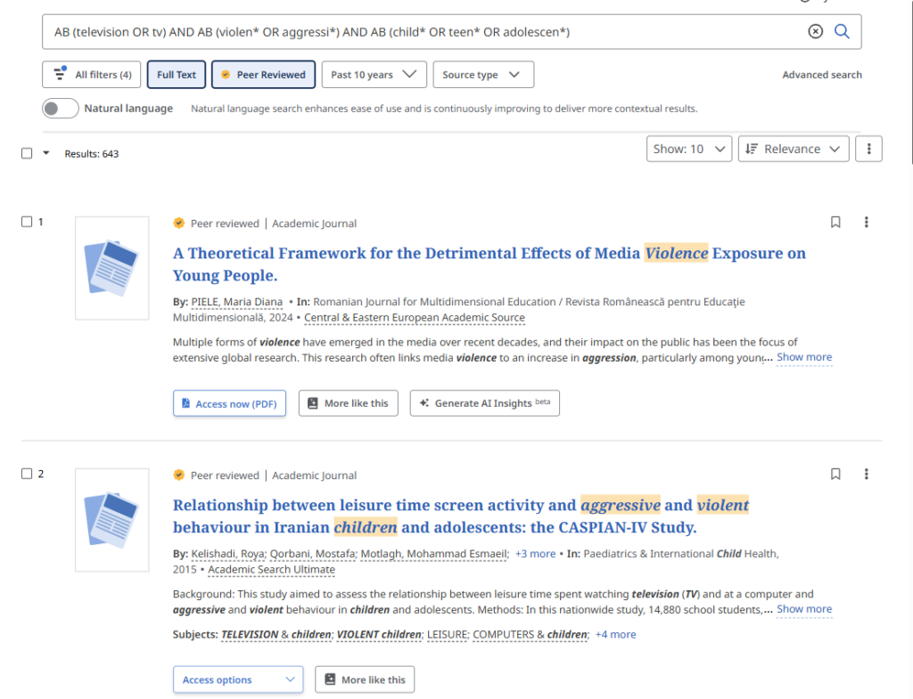Open more options for second result
Screen dimensions: 913x699
pyautogui.click(x=866, y=475)
